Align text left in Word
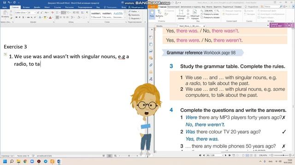The width and height of the screenshot is (295, 165). click(57, 17)
